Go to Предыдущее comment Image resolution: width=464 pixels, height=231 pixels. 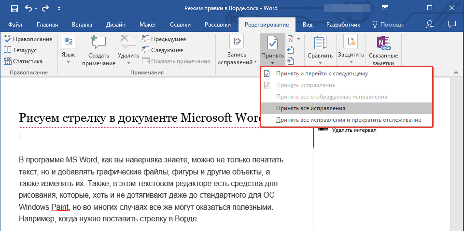click(x=164, y=39)
